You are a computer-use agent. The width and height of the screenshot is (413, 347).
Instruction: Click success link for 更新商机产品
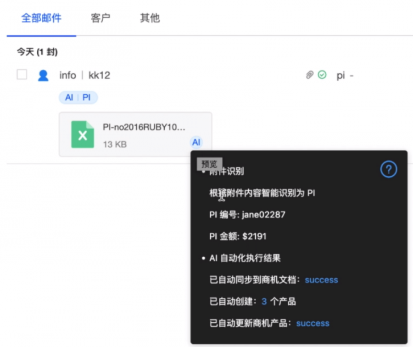(313, 323)
